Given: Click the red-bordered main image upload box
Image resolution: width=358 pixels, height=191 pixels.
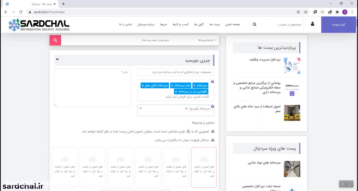Looking at the screenshot, I should coord(204,167).
